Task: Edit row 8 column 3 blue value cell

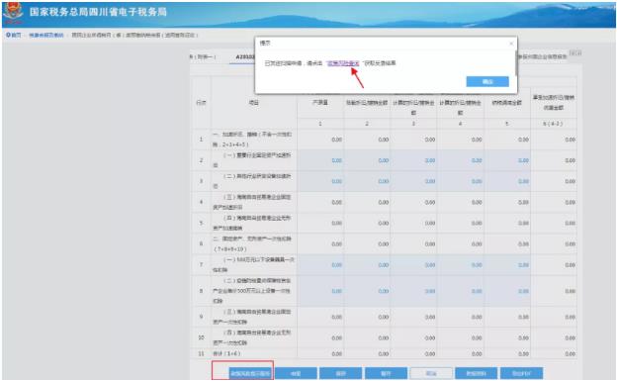Action: point(414,291)
